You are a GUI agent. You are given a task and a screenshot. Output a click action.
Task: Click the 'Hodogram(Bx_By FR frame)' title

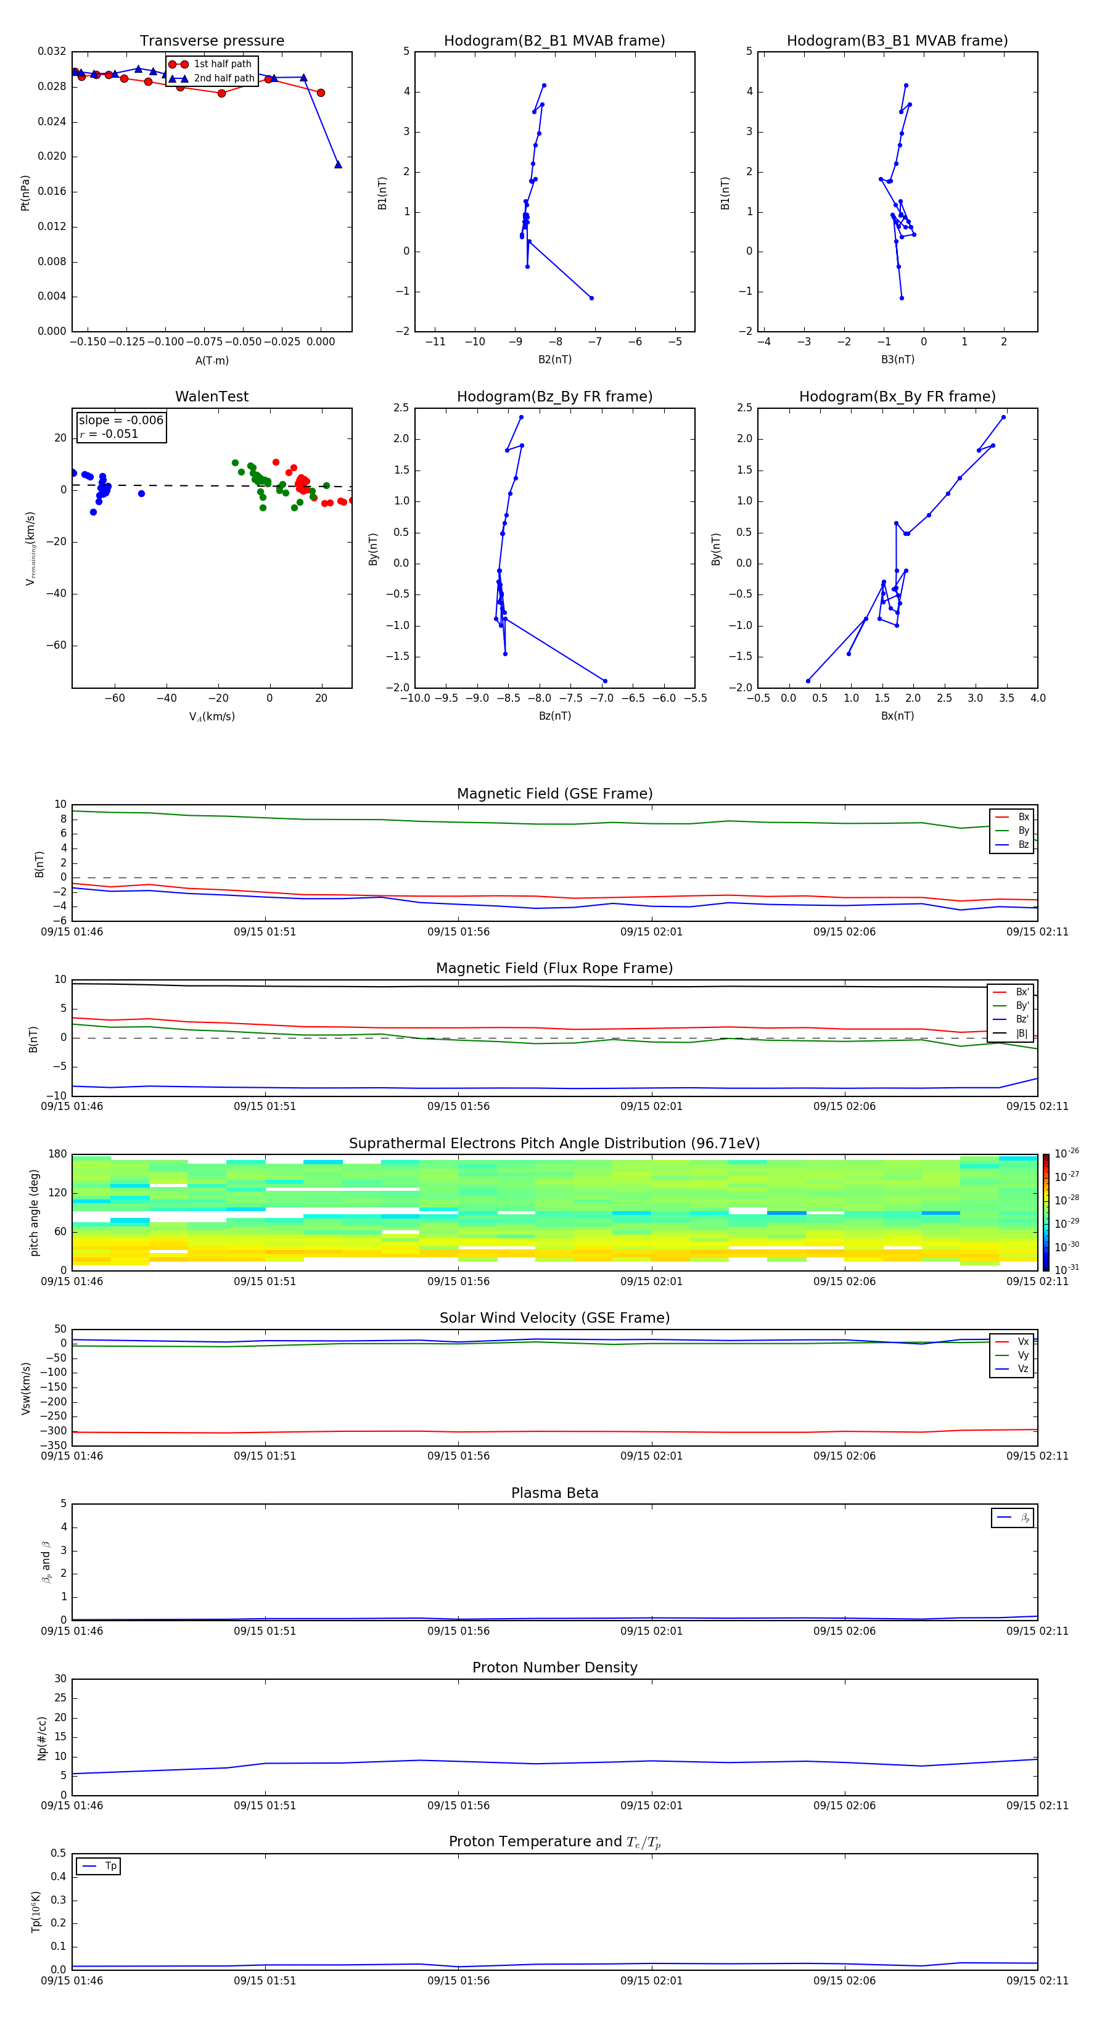tap(897, 397)
